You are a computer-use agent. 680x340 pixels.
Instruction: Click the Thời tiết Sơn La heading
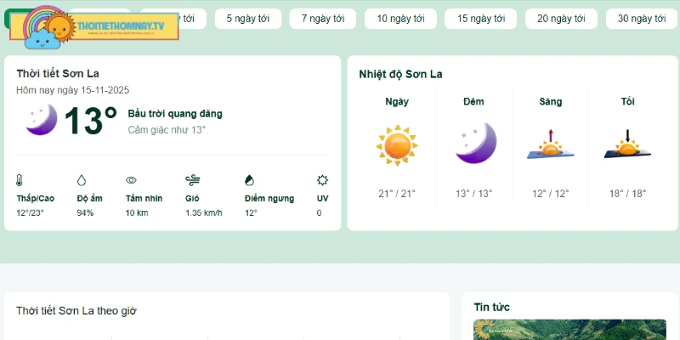58,74
